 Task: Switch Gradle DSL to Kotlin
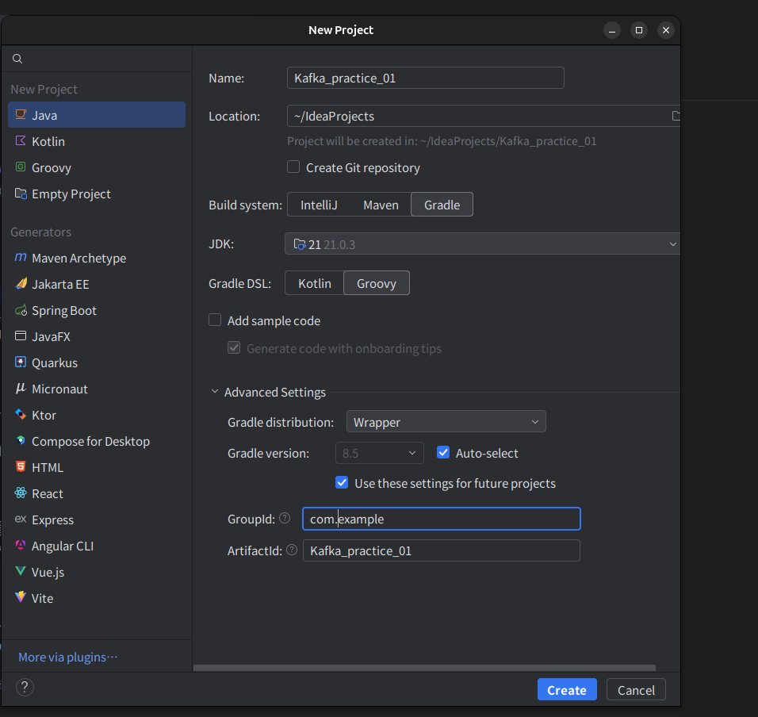coord(314,283)
